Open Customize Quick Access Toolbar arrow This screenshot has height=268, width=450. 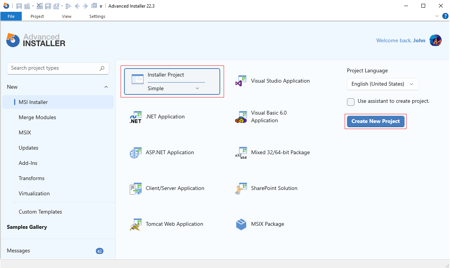[101, 6]
